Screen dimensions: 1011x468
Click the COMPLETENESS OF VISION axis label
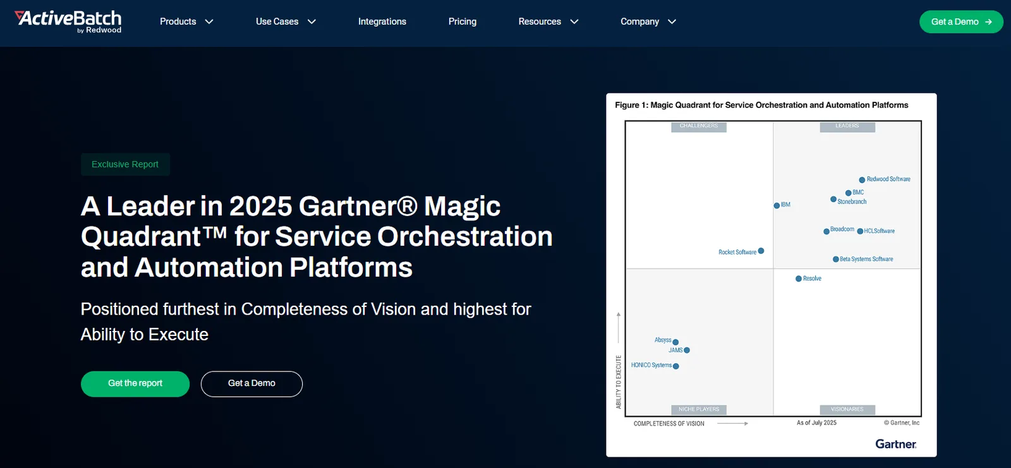(x=669, y=424)
